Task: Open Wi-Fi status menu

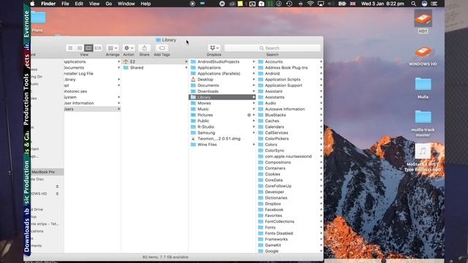Action: click(310, 4)
